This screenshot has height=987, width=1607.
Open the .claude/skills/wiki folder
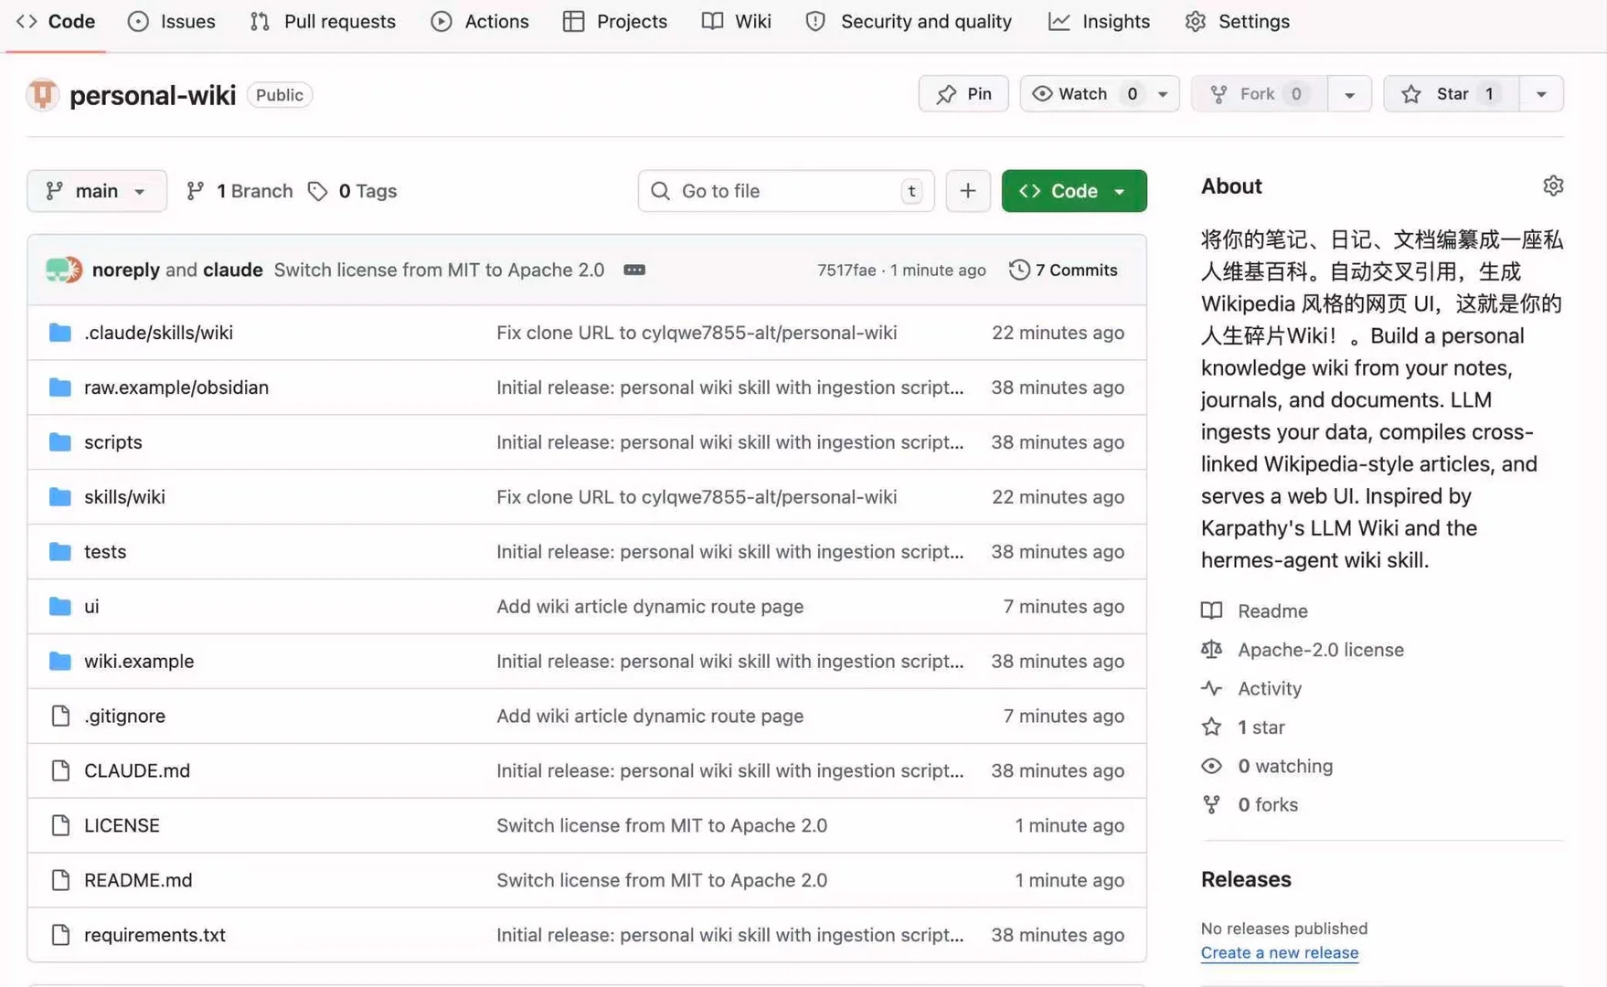click(159, 332)
